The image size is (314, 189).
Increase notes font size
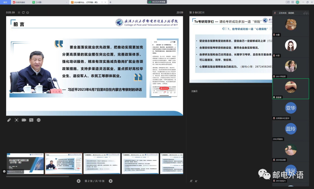tap(191, 181)
